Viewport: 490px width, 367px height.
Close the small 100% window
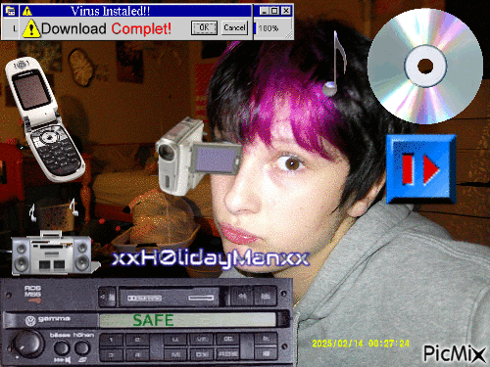coord(286,11)
